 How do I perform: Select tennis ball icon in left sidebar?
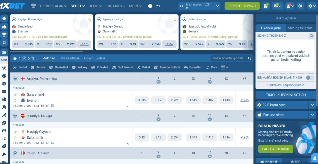tap(4, 76)
